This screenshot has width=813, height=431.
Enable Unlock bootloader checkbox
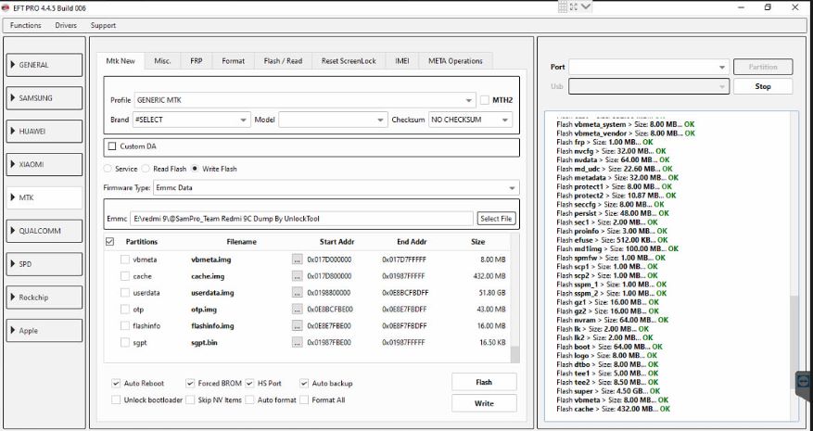pyautogui.click(x=116, y=399)
